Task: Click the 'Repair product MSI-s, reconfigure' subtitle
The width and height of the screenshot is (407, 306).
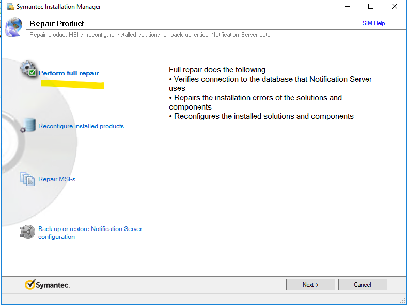Action: click(150, 35)
